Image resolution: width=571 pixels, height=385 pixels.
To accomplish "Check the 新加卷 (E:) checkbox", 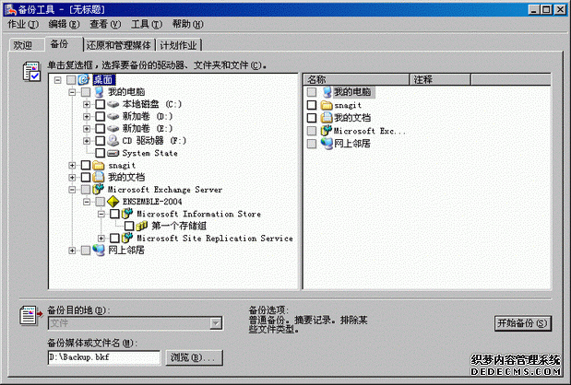I will point(101,128).
